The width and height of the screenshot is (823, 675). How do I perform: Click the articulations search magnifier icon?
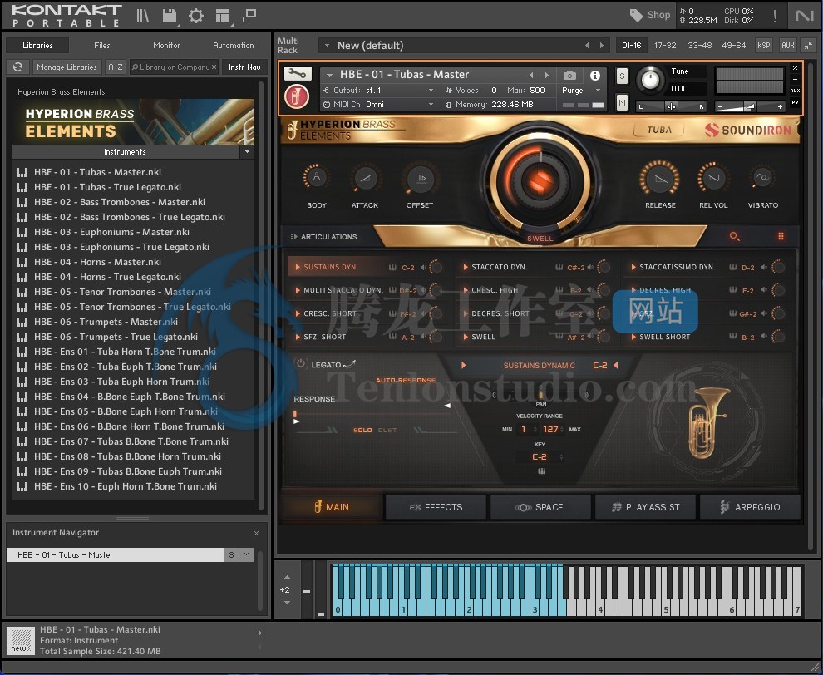734,237
